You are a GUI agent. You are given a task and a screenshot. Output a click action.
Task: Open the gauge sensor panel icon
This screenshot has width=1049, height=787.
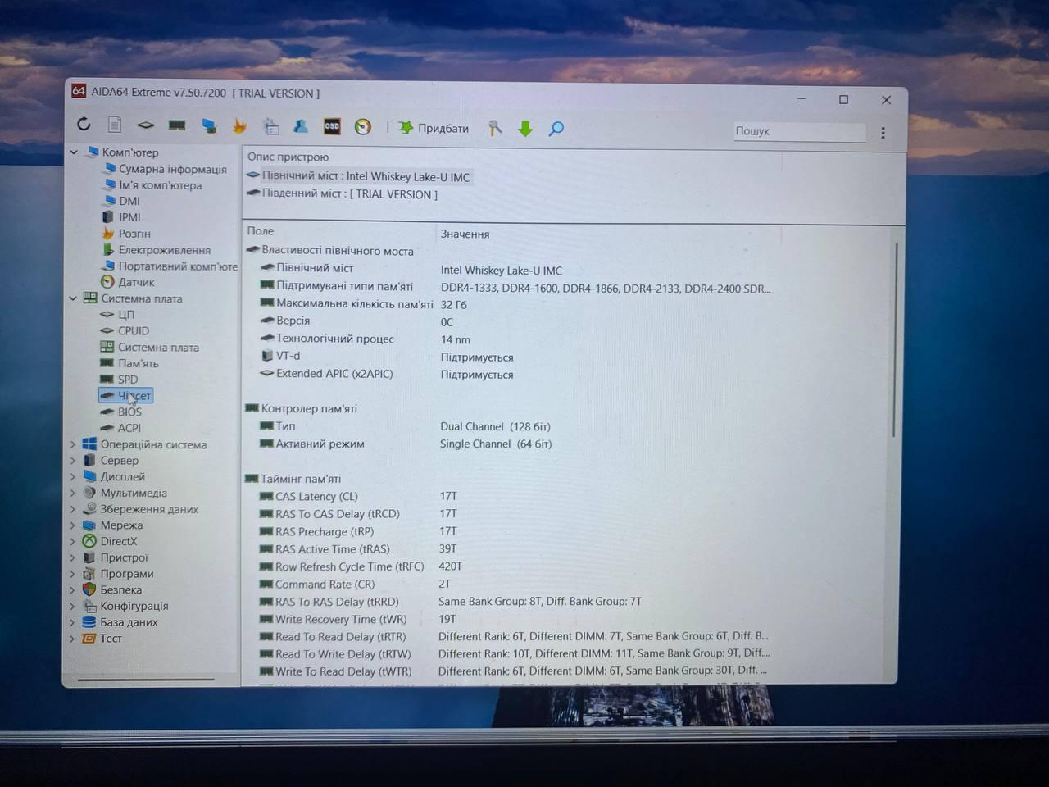pos(363,127)
